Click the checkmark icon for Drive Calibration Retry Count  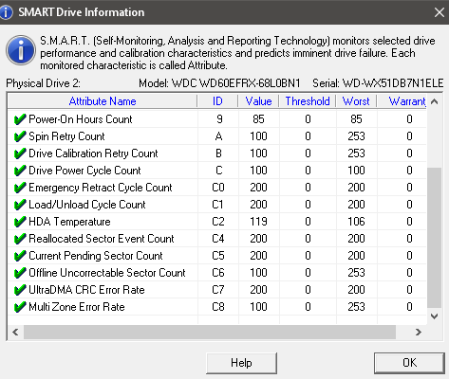pyautogui.click(x=20, y=153)
